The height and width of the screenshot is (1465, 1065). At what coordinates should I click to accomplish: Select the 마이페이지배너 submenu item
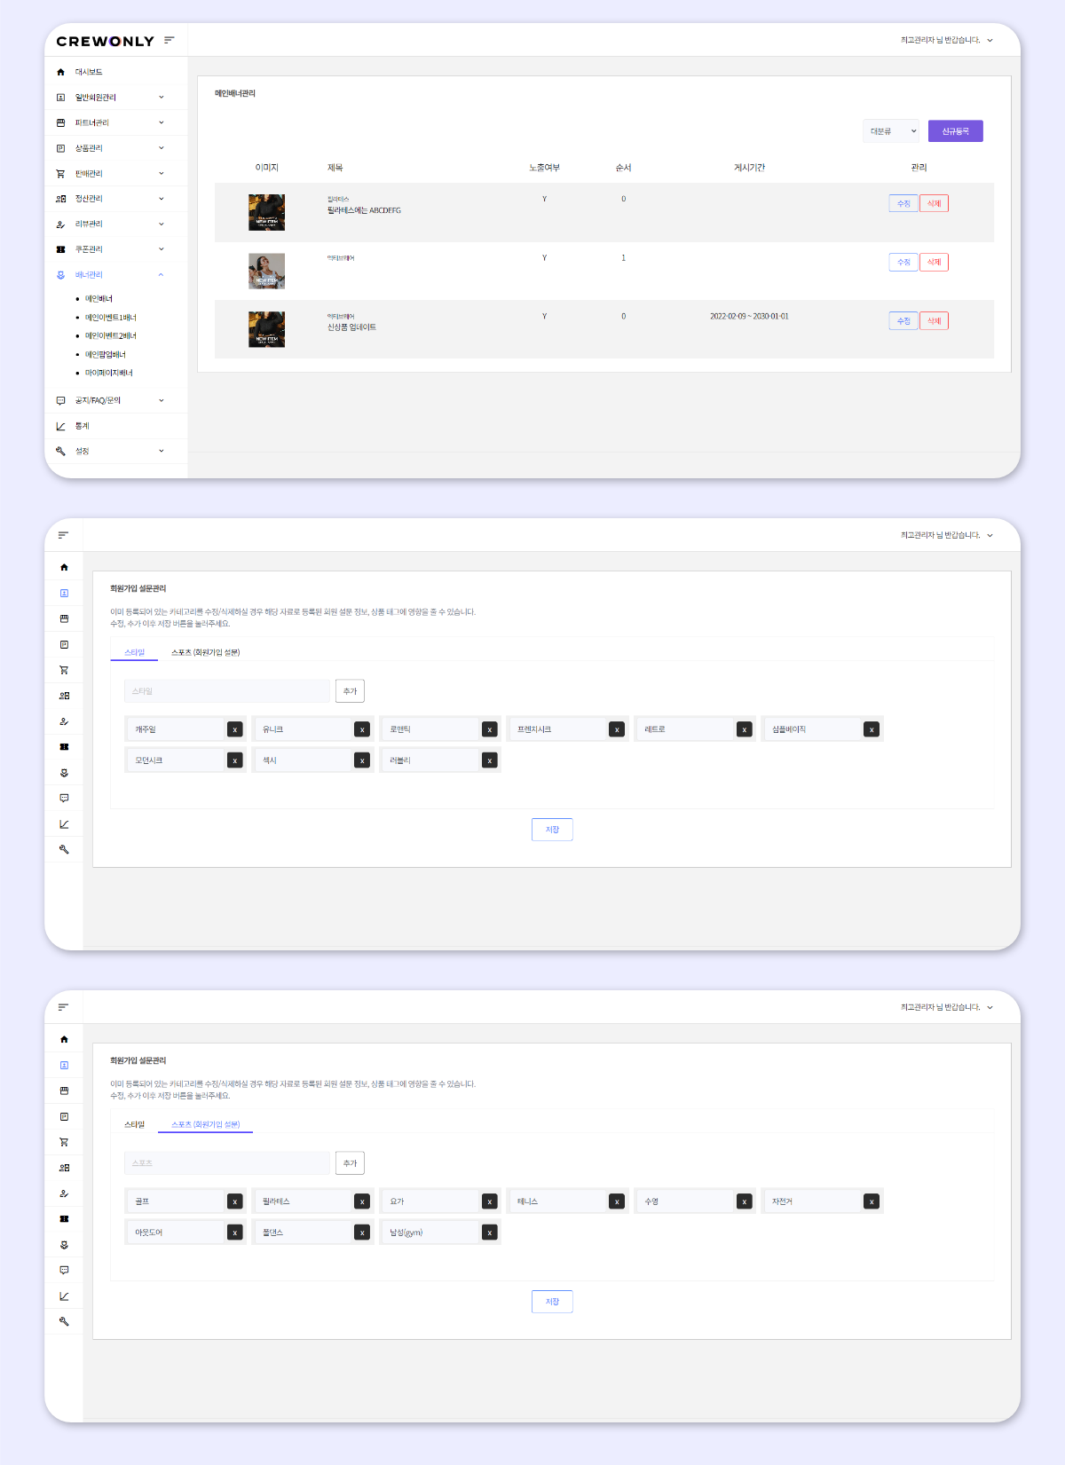[x=108, y=373]
